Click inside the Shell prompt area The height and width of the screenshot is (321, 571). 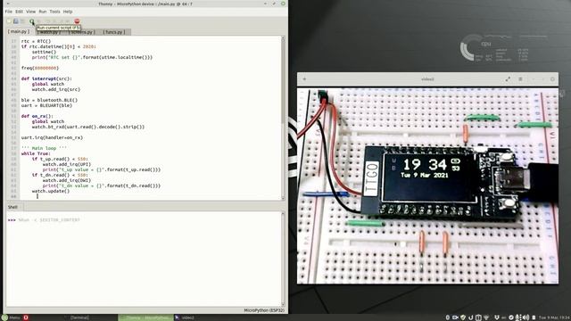pyautogui.click(x=144, y=259)
